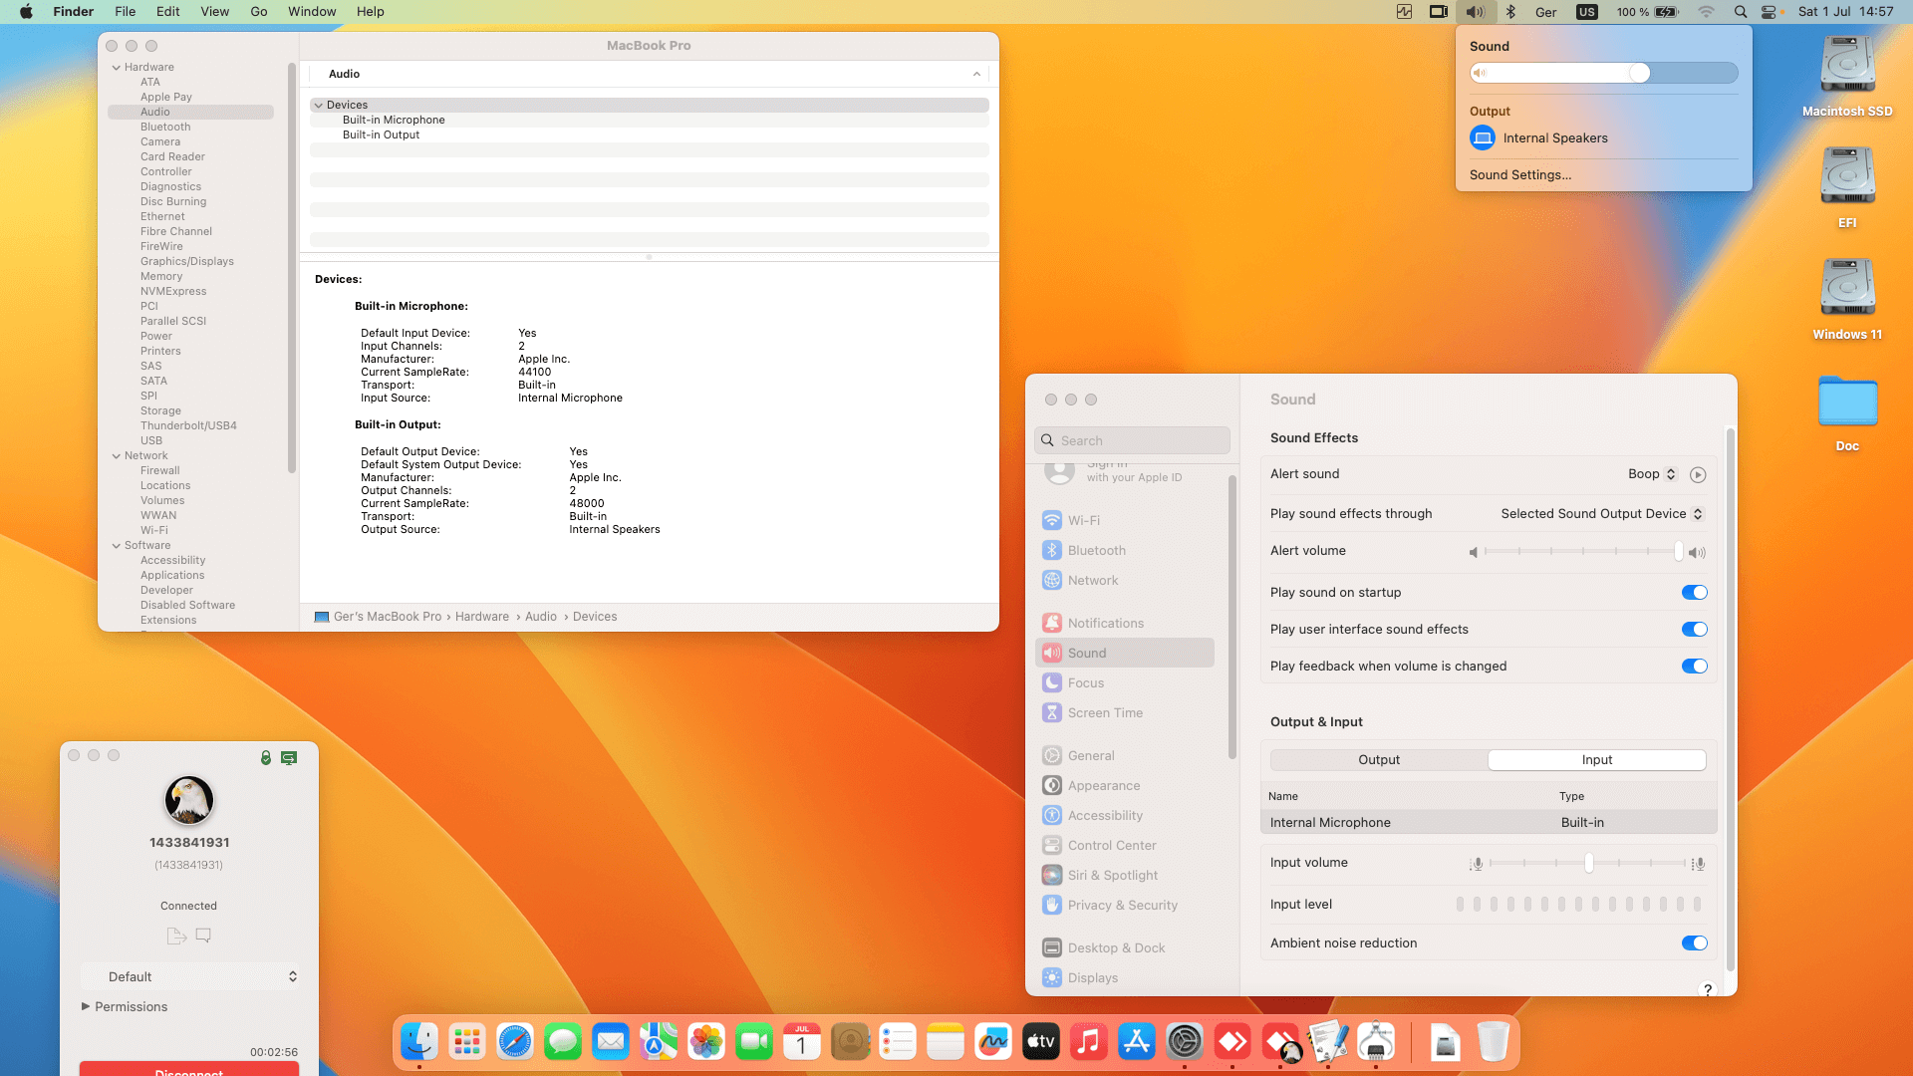Open the Go menu
The height and width of the screenshot is (1076, 1913).
coord(259,12)
